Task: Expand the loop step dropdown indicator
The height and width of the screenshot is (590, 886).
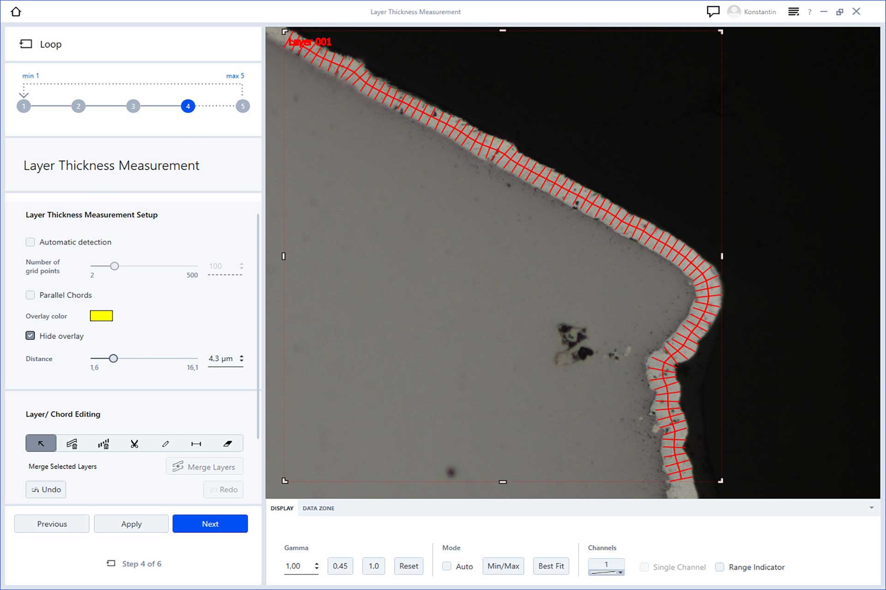Action: pos(23,94)
